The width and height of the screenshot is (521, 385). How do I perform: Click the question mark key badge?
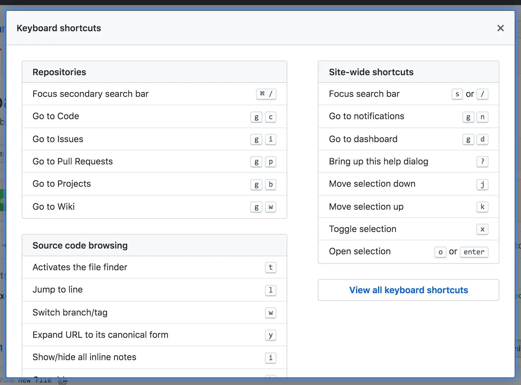(x=482, y=162)
